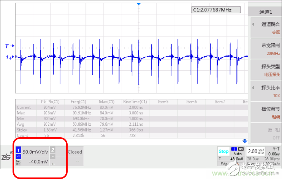Toggle the 档位调节 coarse adjustment setting
The width and height of the screenshot is (282, 179).
[x=265, y=112]
